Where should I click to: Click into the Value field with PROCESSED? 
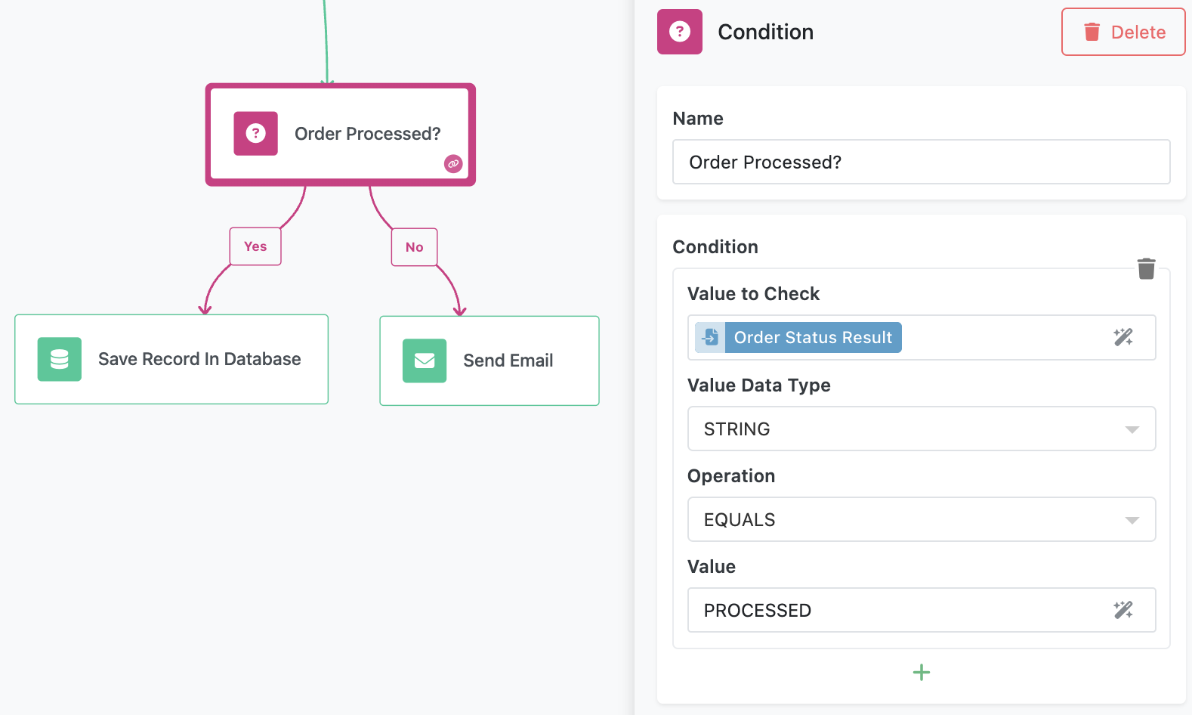[899, 610]
